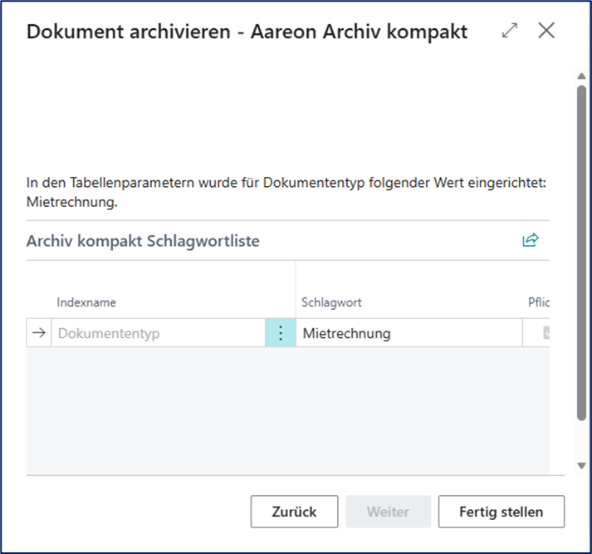Screen dimensions: 592x554
Task: Click the partially visible Pflic column header
Action: click(538, 302)
